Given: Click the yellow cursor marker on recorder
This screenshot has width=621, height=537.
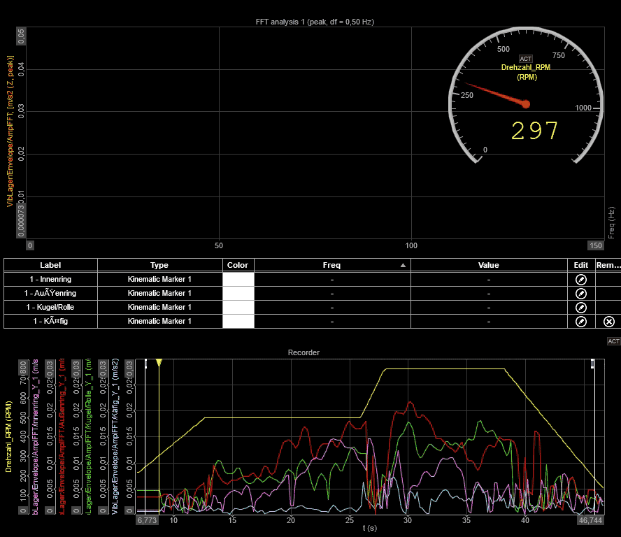Looking at the screenshot, I should click(x=159, y=362).
